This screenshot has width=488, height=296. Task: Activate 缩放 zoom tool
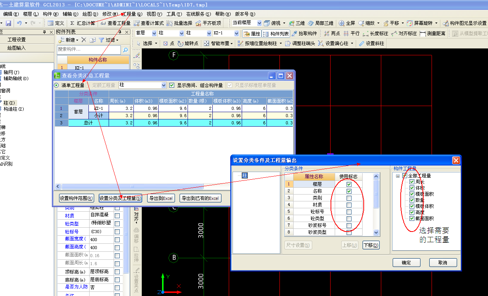point(366,23)
